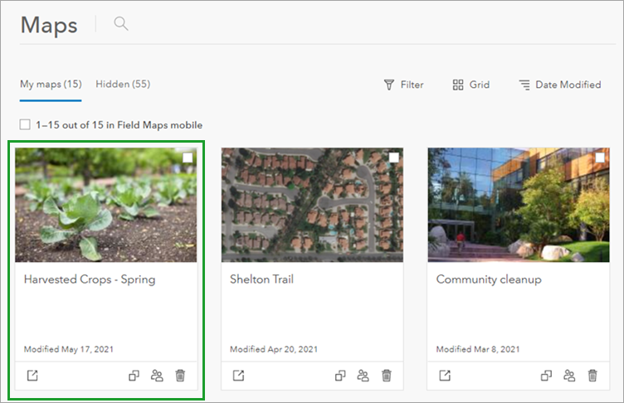Open Harvested Crops - Spring map in new window
Screen dimensions: 624x403
click(x=32, y=375)
